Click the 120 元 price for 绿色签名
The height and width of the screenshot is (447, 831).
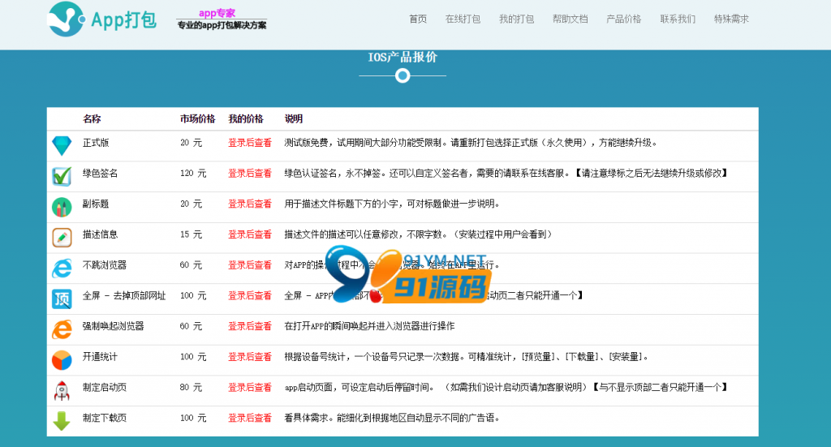(193, 173)
